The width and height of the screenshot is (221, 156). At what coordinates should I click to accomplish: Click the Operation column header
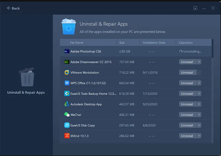186,43
